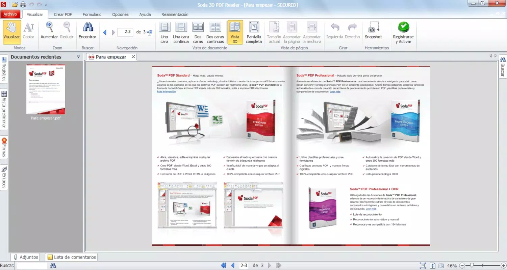Open the Lista de comentarios tab
Screen dimensions: 507x270
coord(71,257)
